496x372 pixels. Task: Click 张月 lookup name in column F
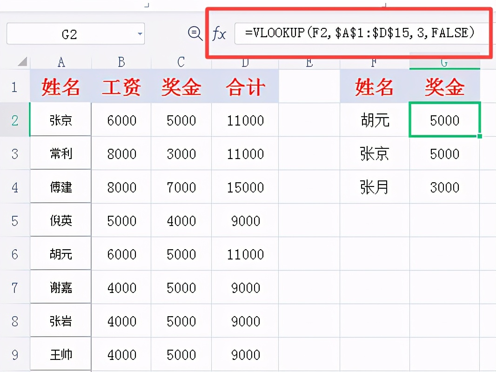pos(375,187)
